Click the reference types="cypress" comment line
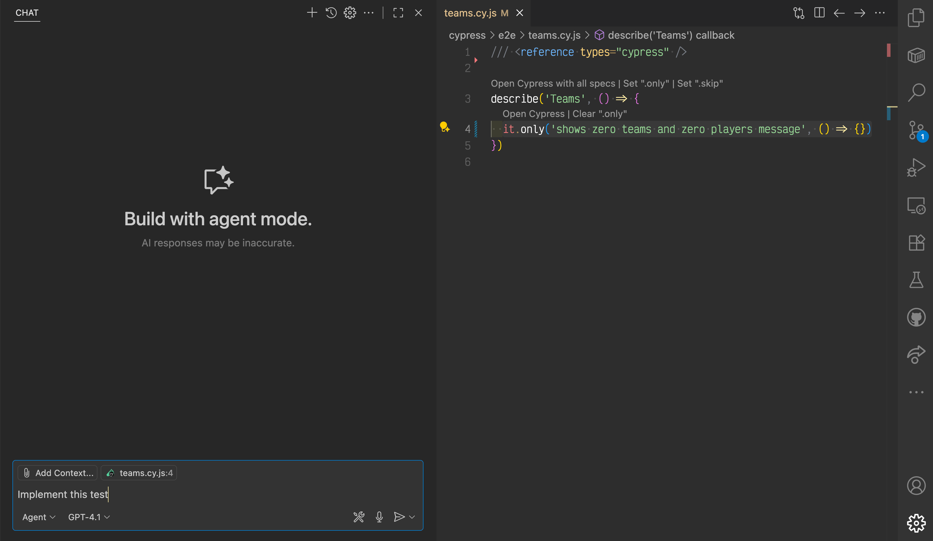The width and height of the screenshot is (933, 541). point(589,52)
